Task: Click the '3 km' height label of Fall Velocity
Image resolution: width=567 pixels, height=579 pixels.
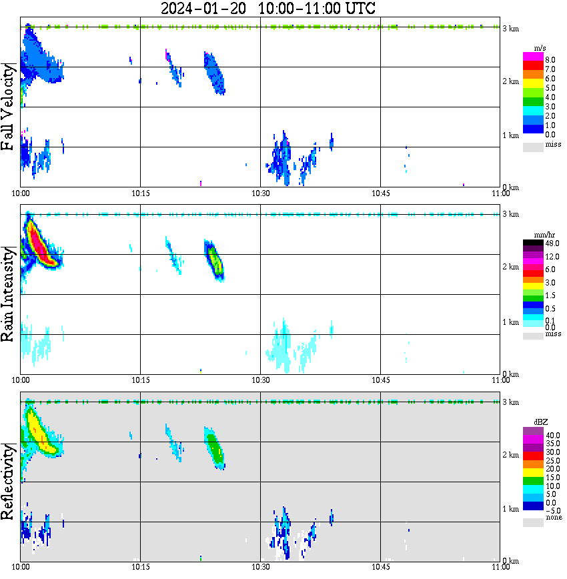Action: (x=510, y=29)
